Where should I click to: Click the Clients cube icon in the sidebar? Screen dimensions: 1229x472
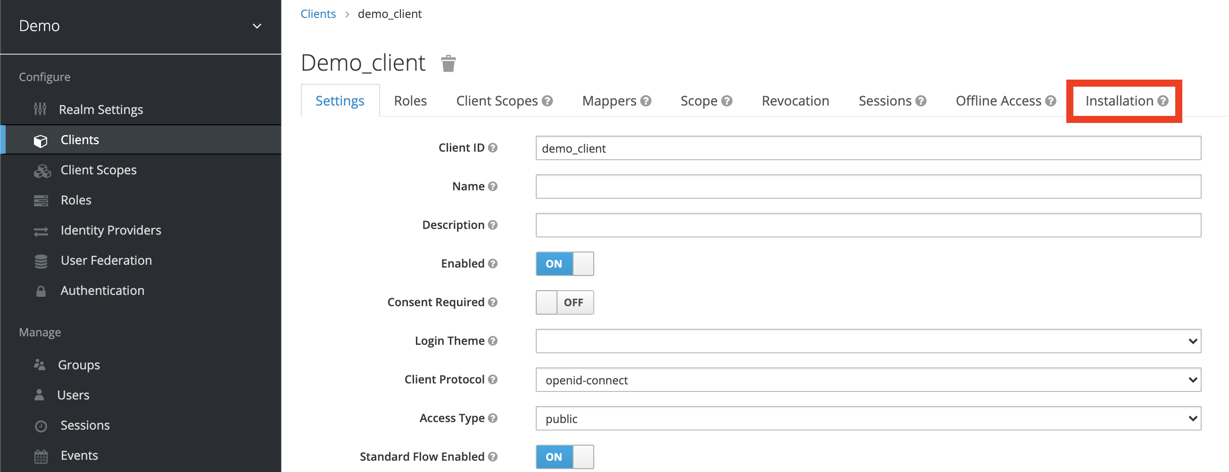41,140
